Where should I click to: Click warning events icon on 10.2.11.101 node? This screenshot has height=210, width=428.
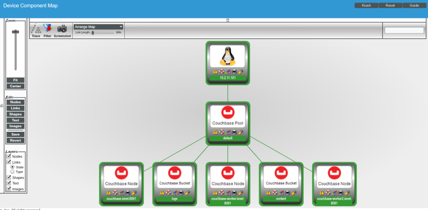tap(215, 71)
